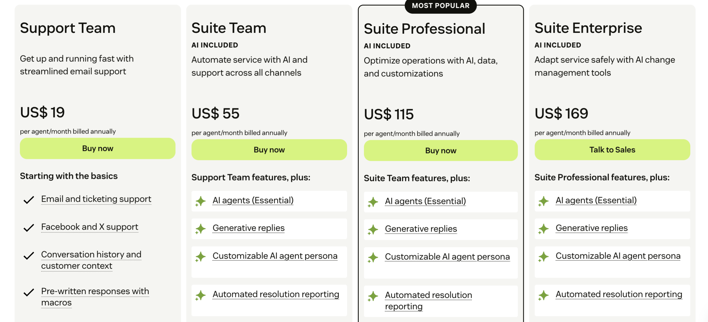Click Talk to Sales for Suite Enterprise
The height and width of the screenshot is (322, 708).
tap(612, 150)
